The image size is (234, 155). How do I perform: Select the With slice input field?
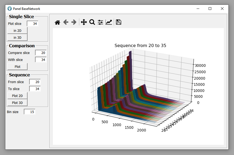point(41,60)
